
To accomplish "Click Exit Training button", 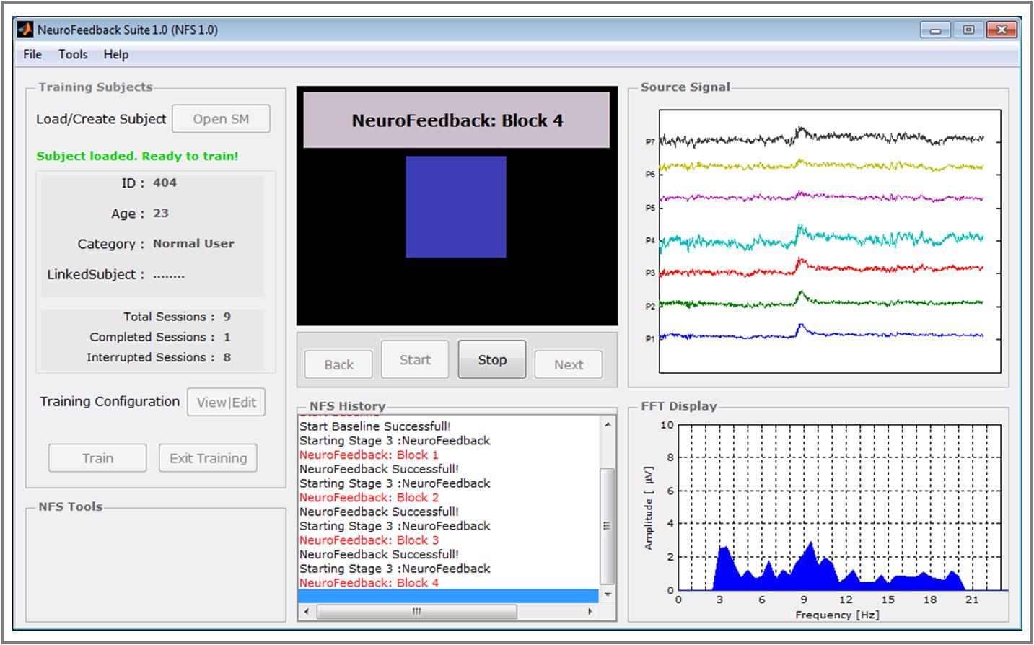I will pyautogui.click(x=208, y=458).
